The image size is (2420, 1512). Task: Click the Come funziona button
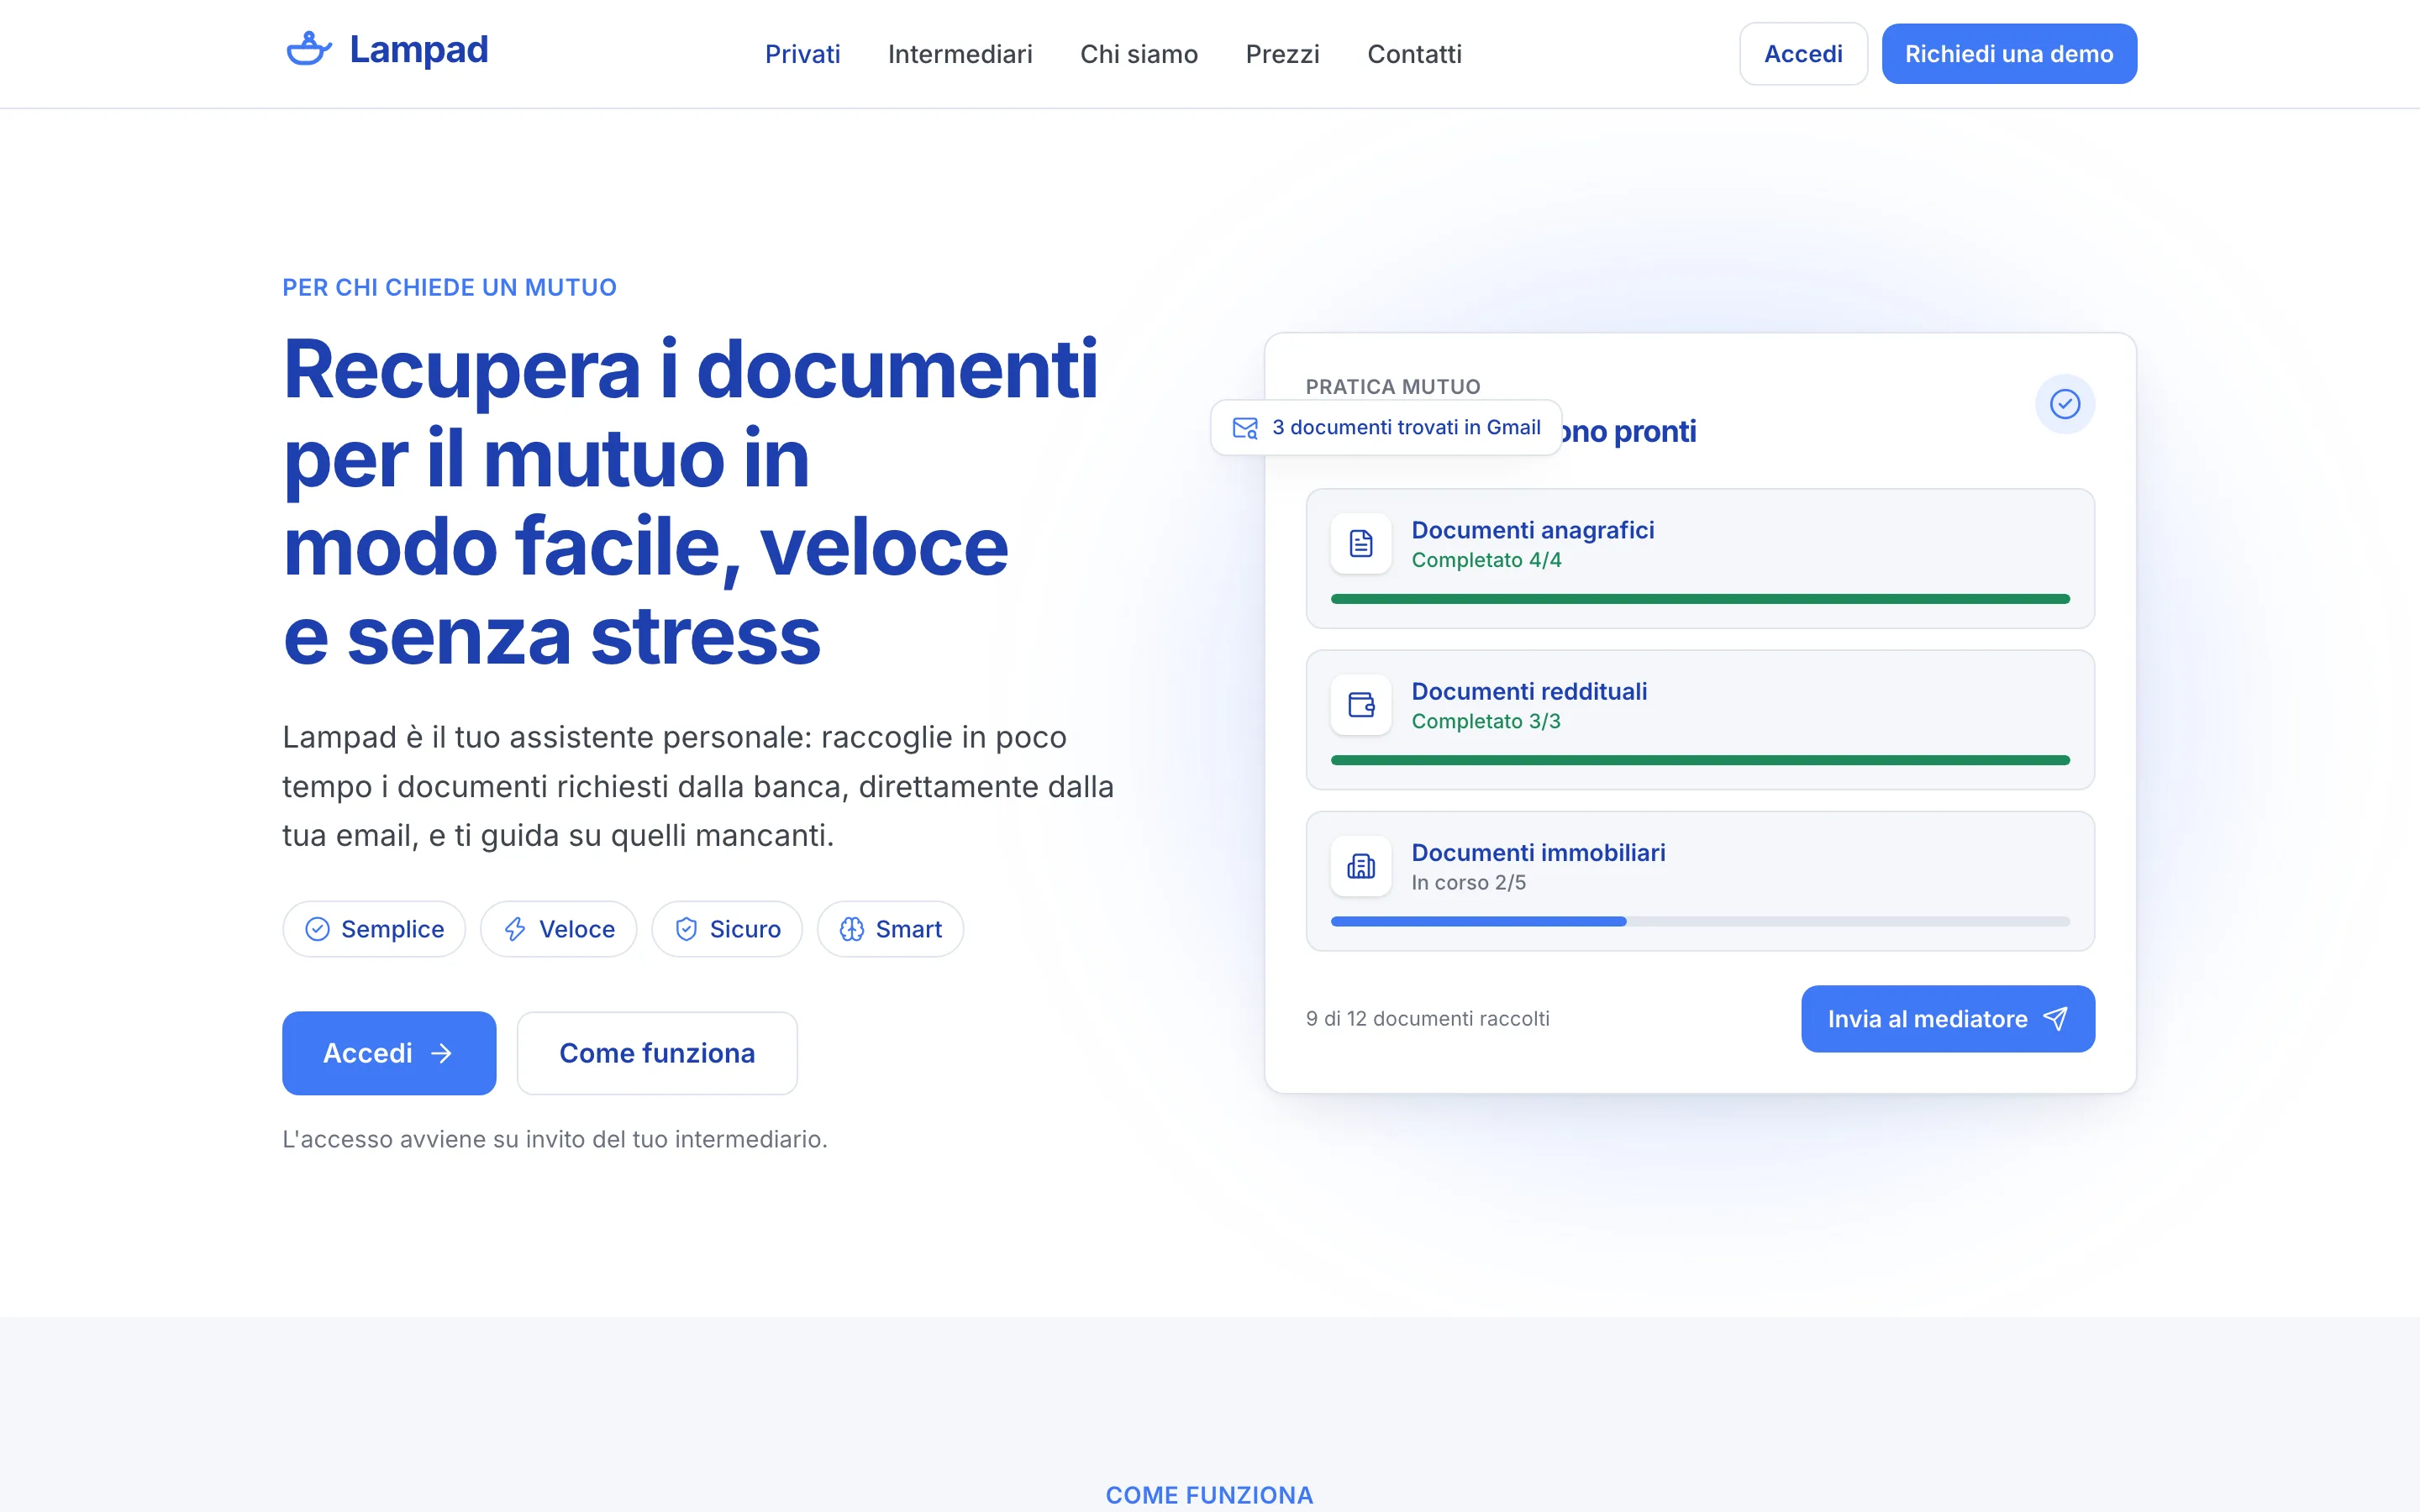click(657, 1053)
